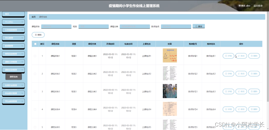Open cover thumbnail of 课程名称1

coord(170,55)
